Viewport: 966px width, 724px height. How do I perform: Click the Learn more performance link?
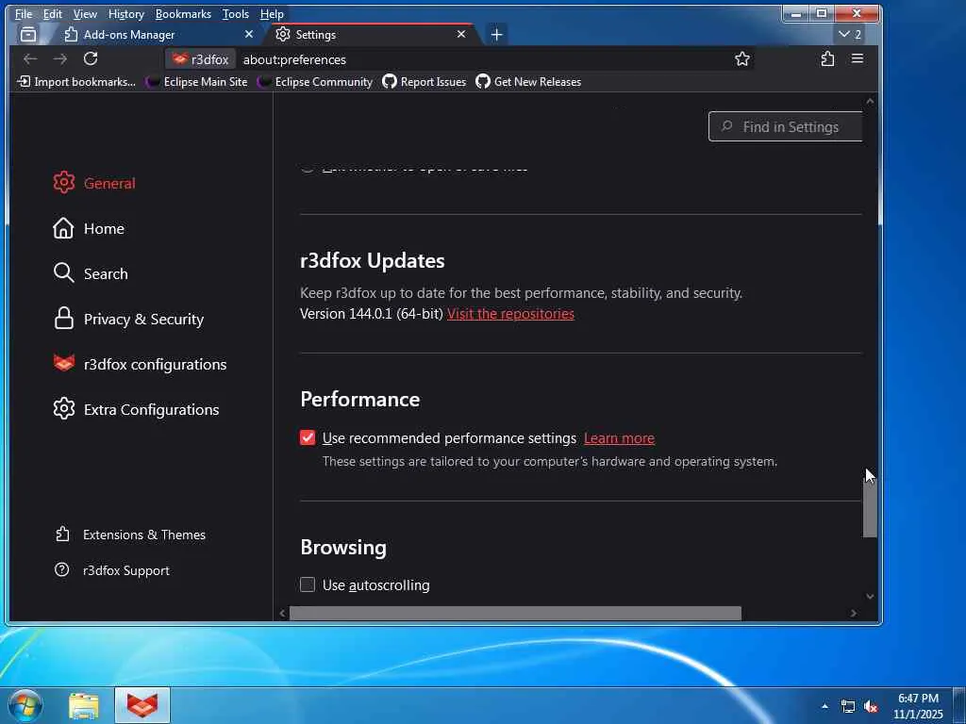(619, 438)
